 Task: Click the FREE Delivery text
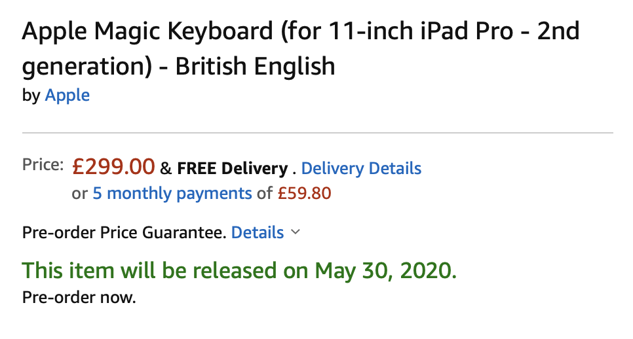pyautogui.click(x=232, y=169)
